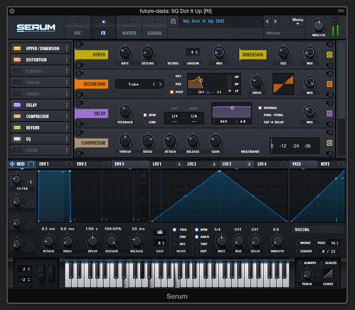Select the portamento curve display
Screen dimensions: 355x310
328,274
